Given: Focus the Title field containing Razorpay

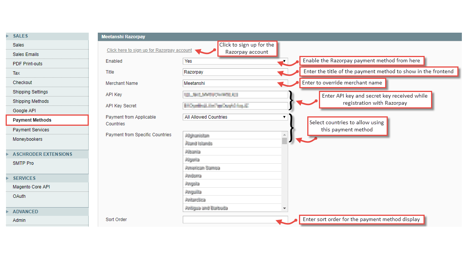Looking at the screenshot, I should tap(235, 72).
